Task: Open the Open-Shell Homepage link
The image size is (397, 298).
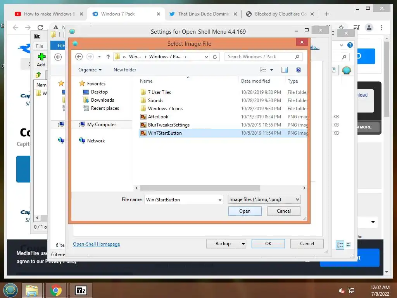Action: [97, 244]
